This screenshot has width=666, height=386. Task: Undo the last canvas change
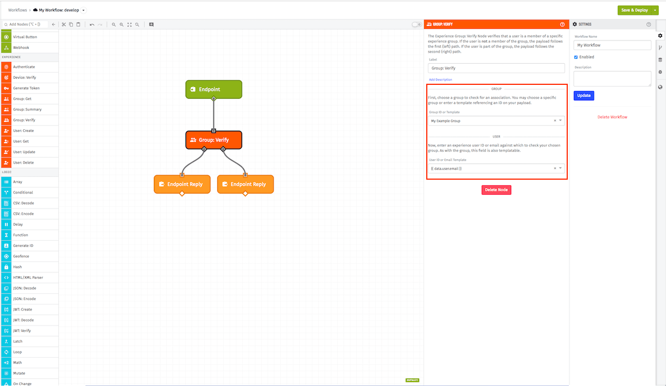(x=92, y=24)
